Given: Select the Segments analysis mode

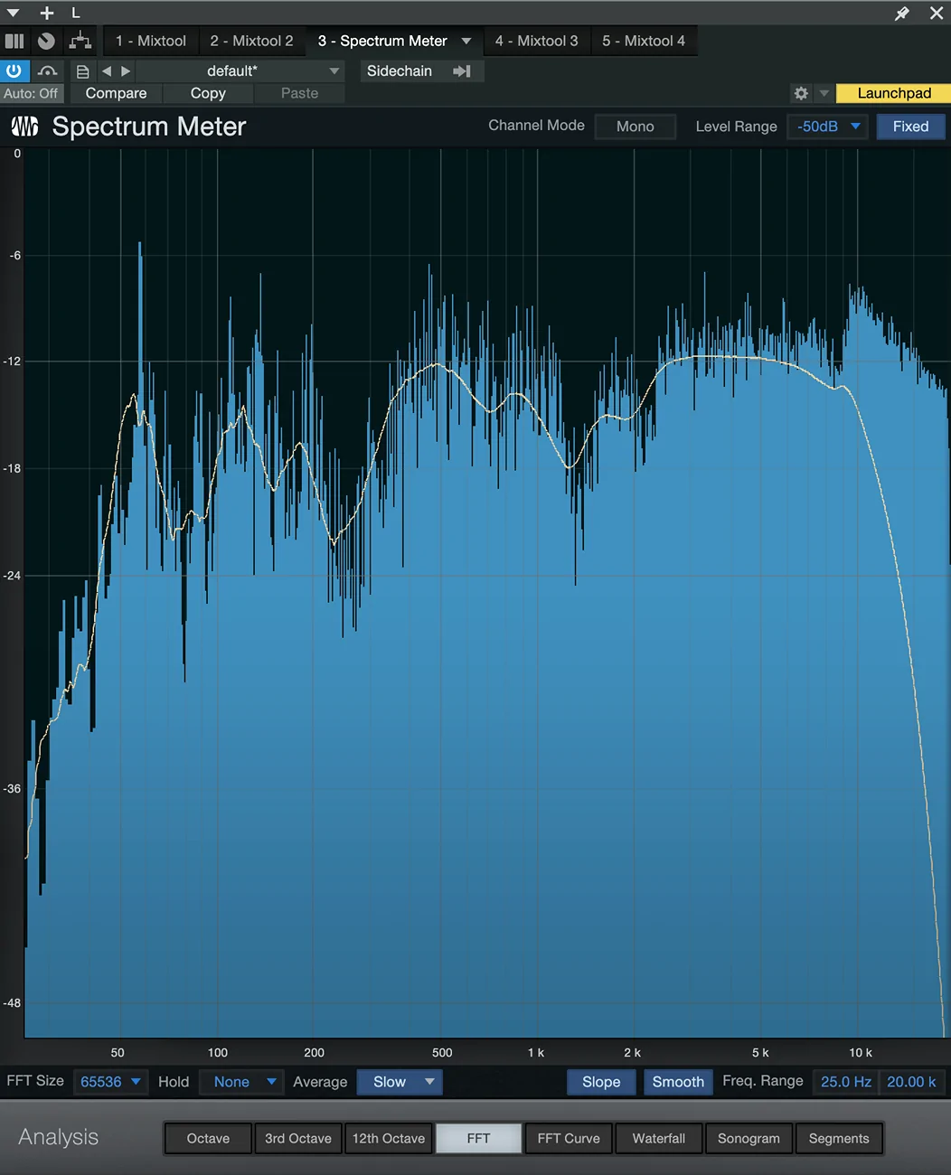Looking at the screenshot, I should pyautogui.click(x=839, y=1139).
